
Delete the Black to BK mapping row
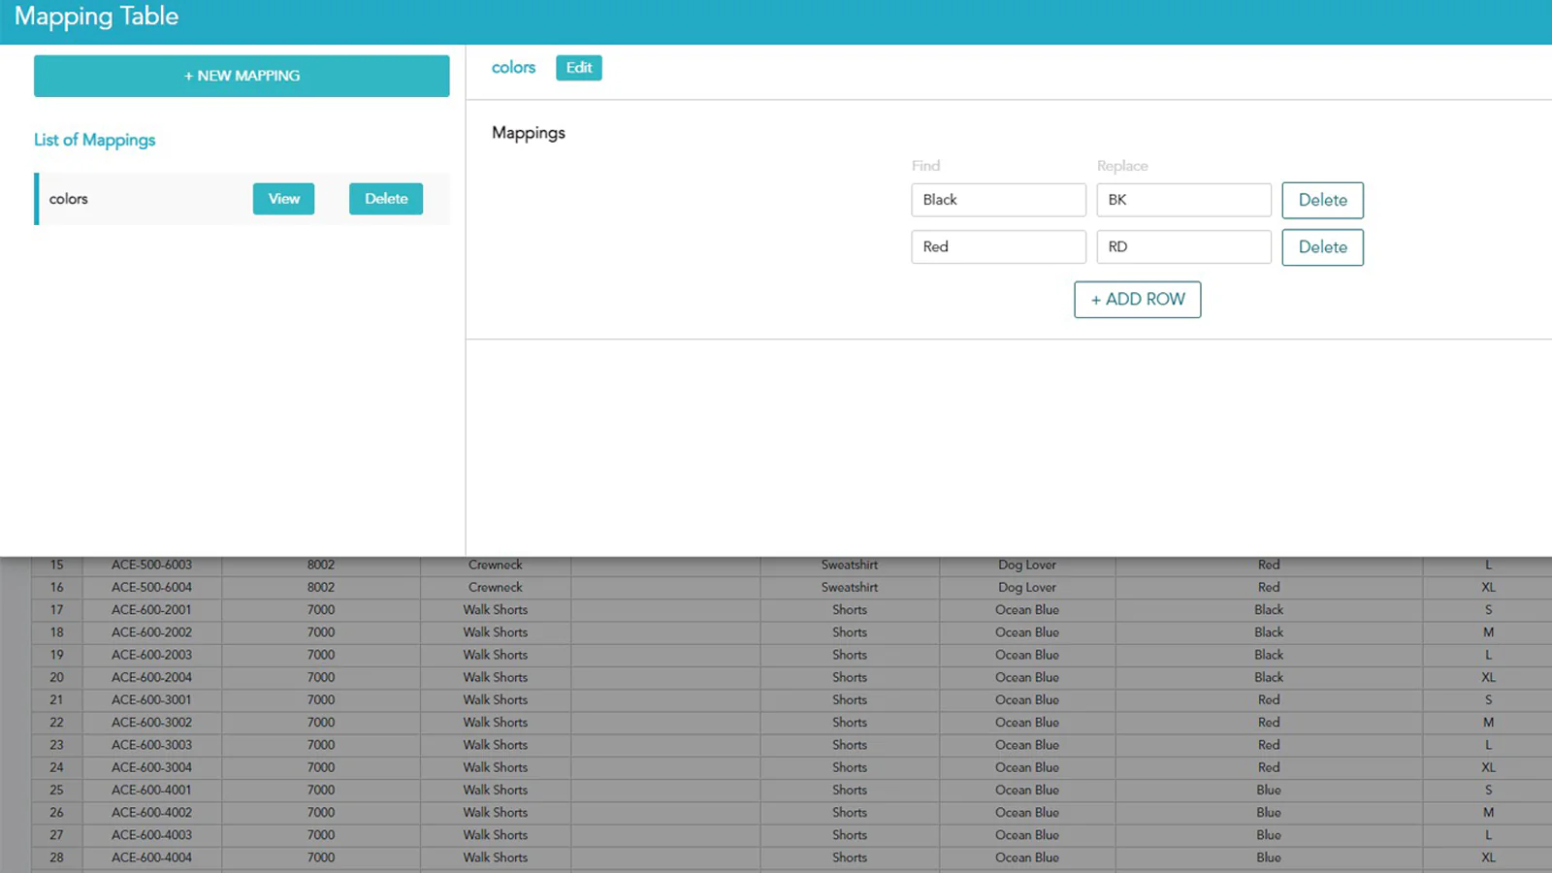pyautogui.click(x=1322, y=200)
